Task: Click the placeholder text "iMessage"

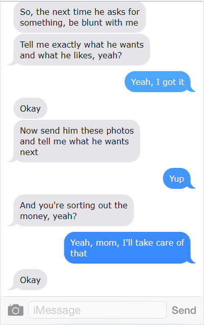Action: [x=57, y=310]
